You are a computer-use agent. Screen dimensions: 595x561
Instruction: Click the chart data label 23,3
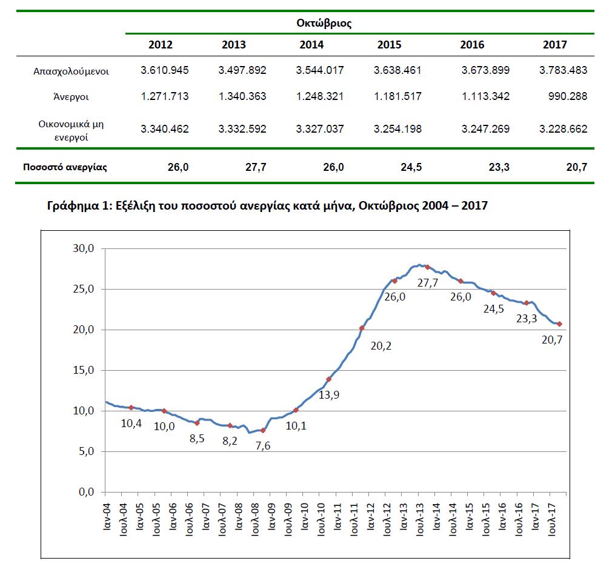click(x=527, y=319)
